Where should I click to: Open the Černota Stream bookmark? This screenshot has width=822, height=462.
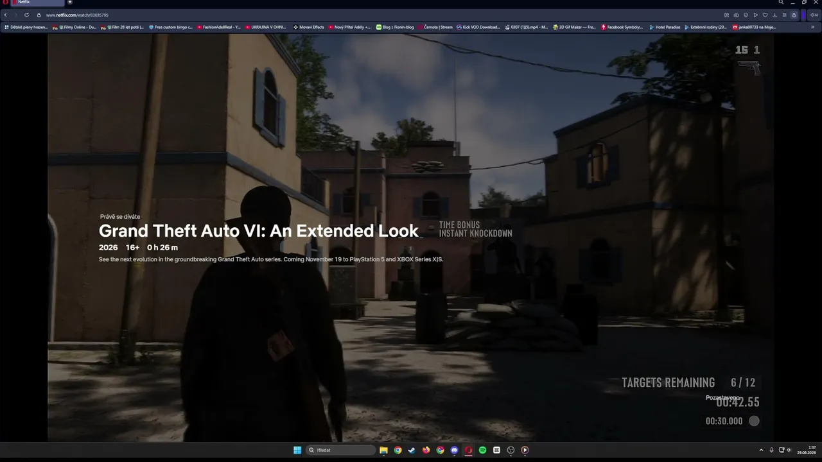[435, 27]
